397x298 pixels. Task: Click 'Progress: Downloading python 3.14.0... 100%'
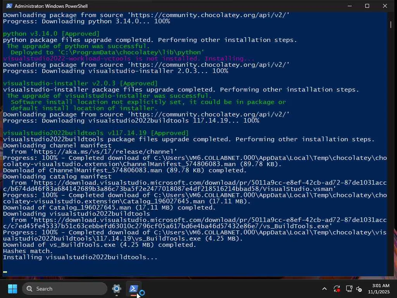point(86,21)
